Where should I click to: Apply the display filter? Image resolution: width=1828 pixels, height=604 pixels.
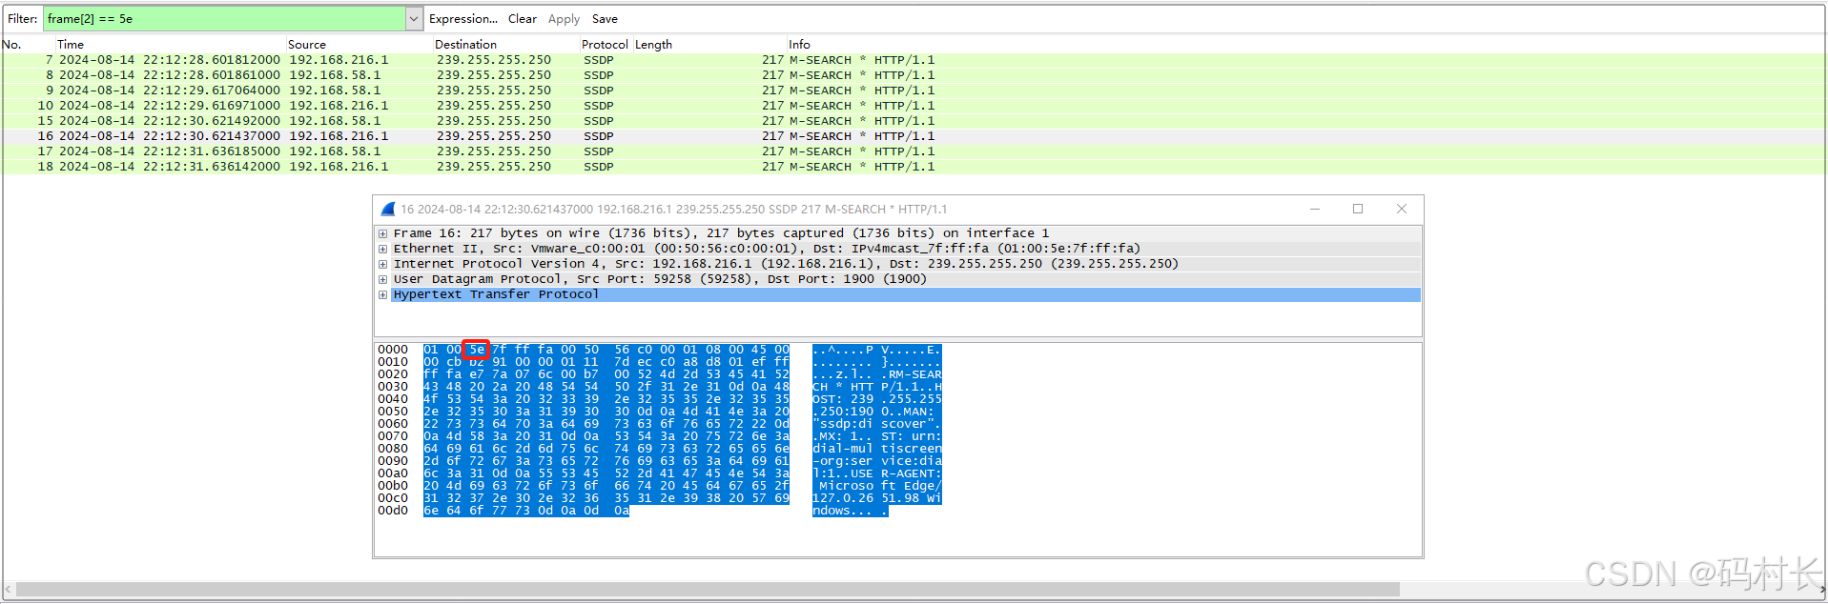pyautogui.click(x=564, y=18)
